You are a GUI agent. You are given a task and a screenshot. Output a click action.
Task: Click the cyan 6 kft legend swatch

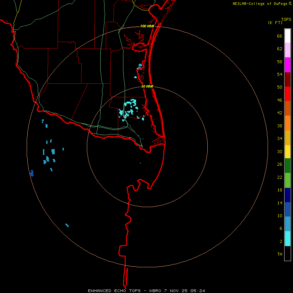tap(287, 239)
